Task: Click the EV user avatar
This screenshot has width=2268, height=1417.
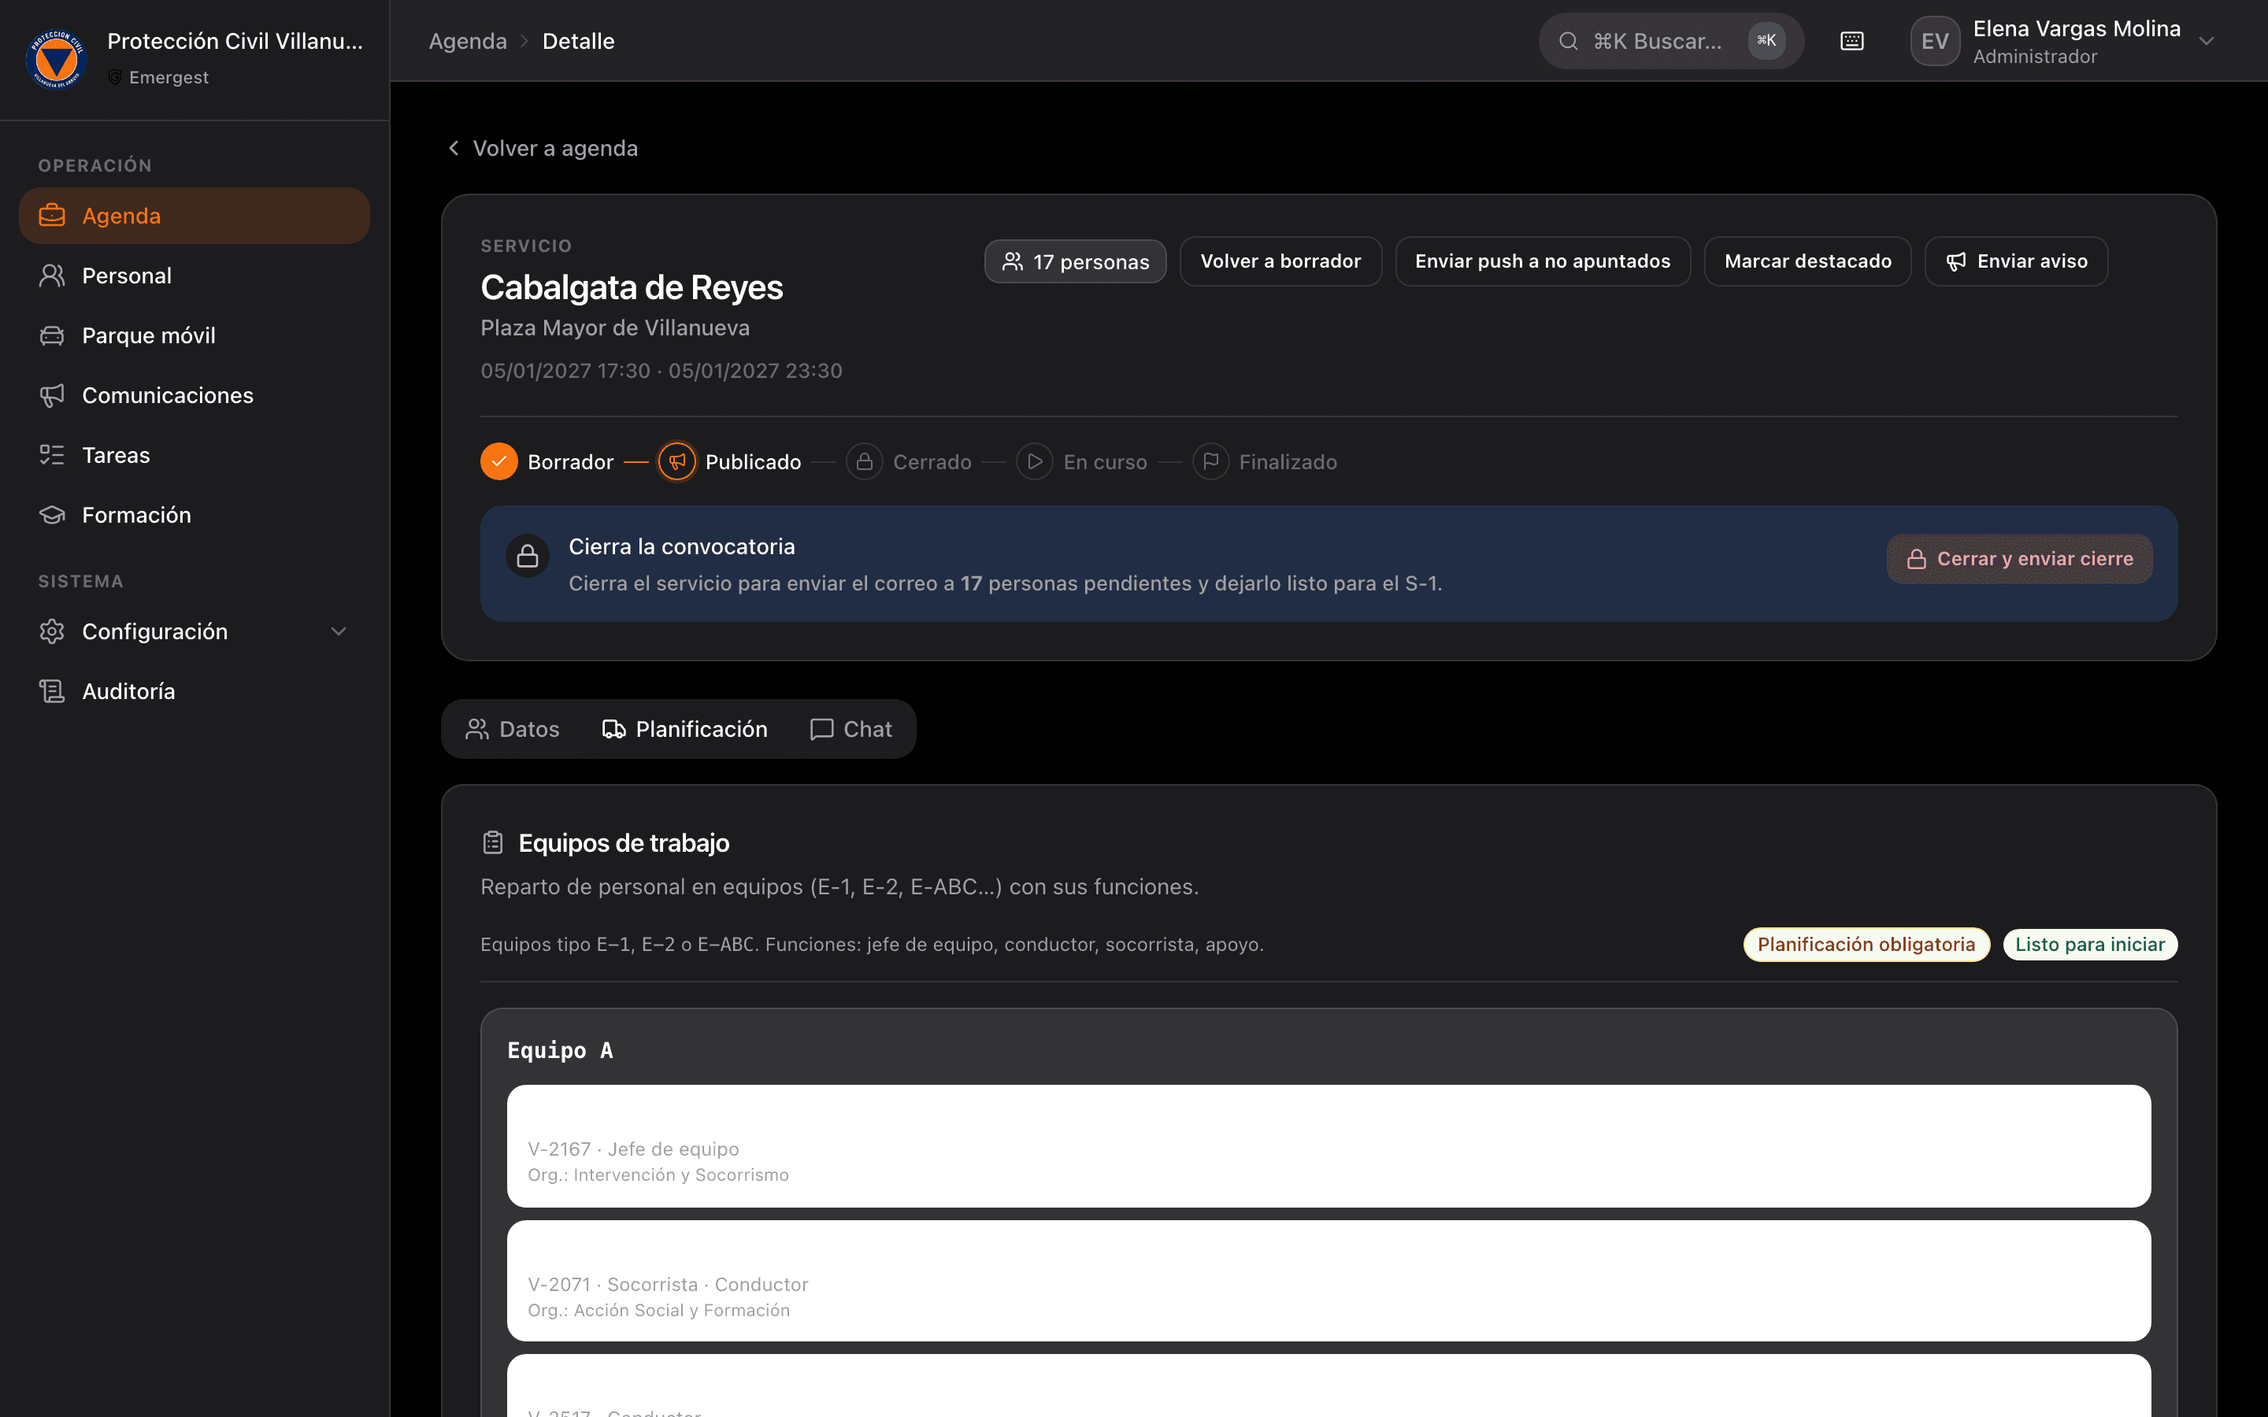Action: 1934,41
